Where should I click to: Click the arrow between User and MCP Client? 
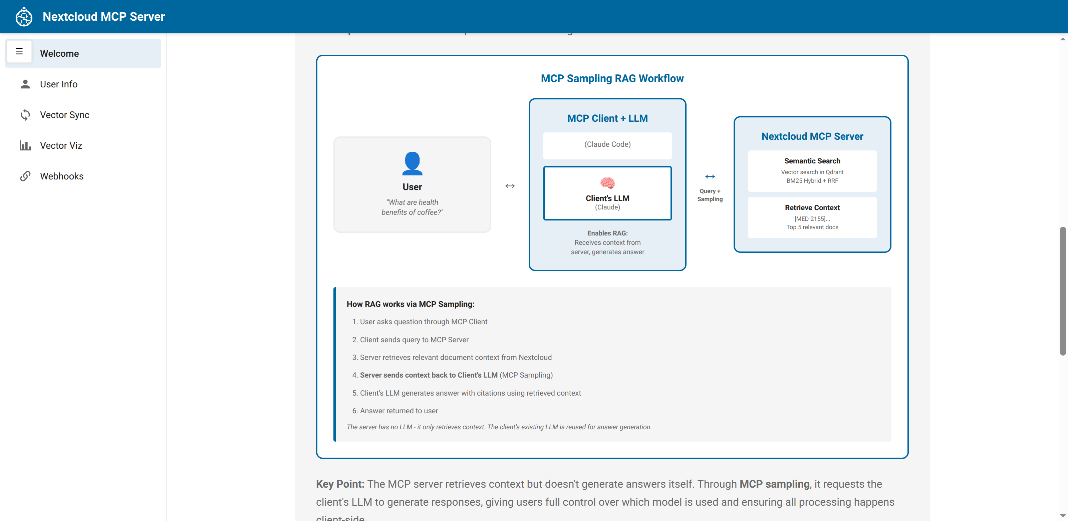click(x=510, y=186)
